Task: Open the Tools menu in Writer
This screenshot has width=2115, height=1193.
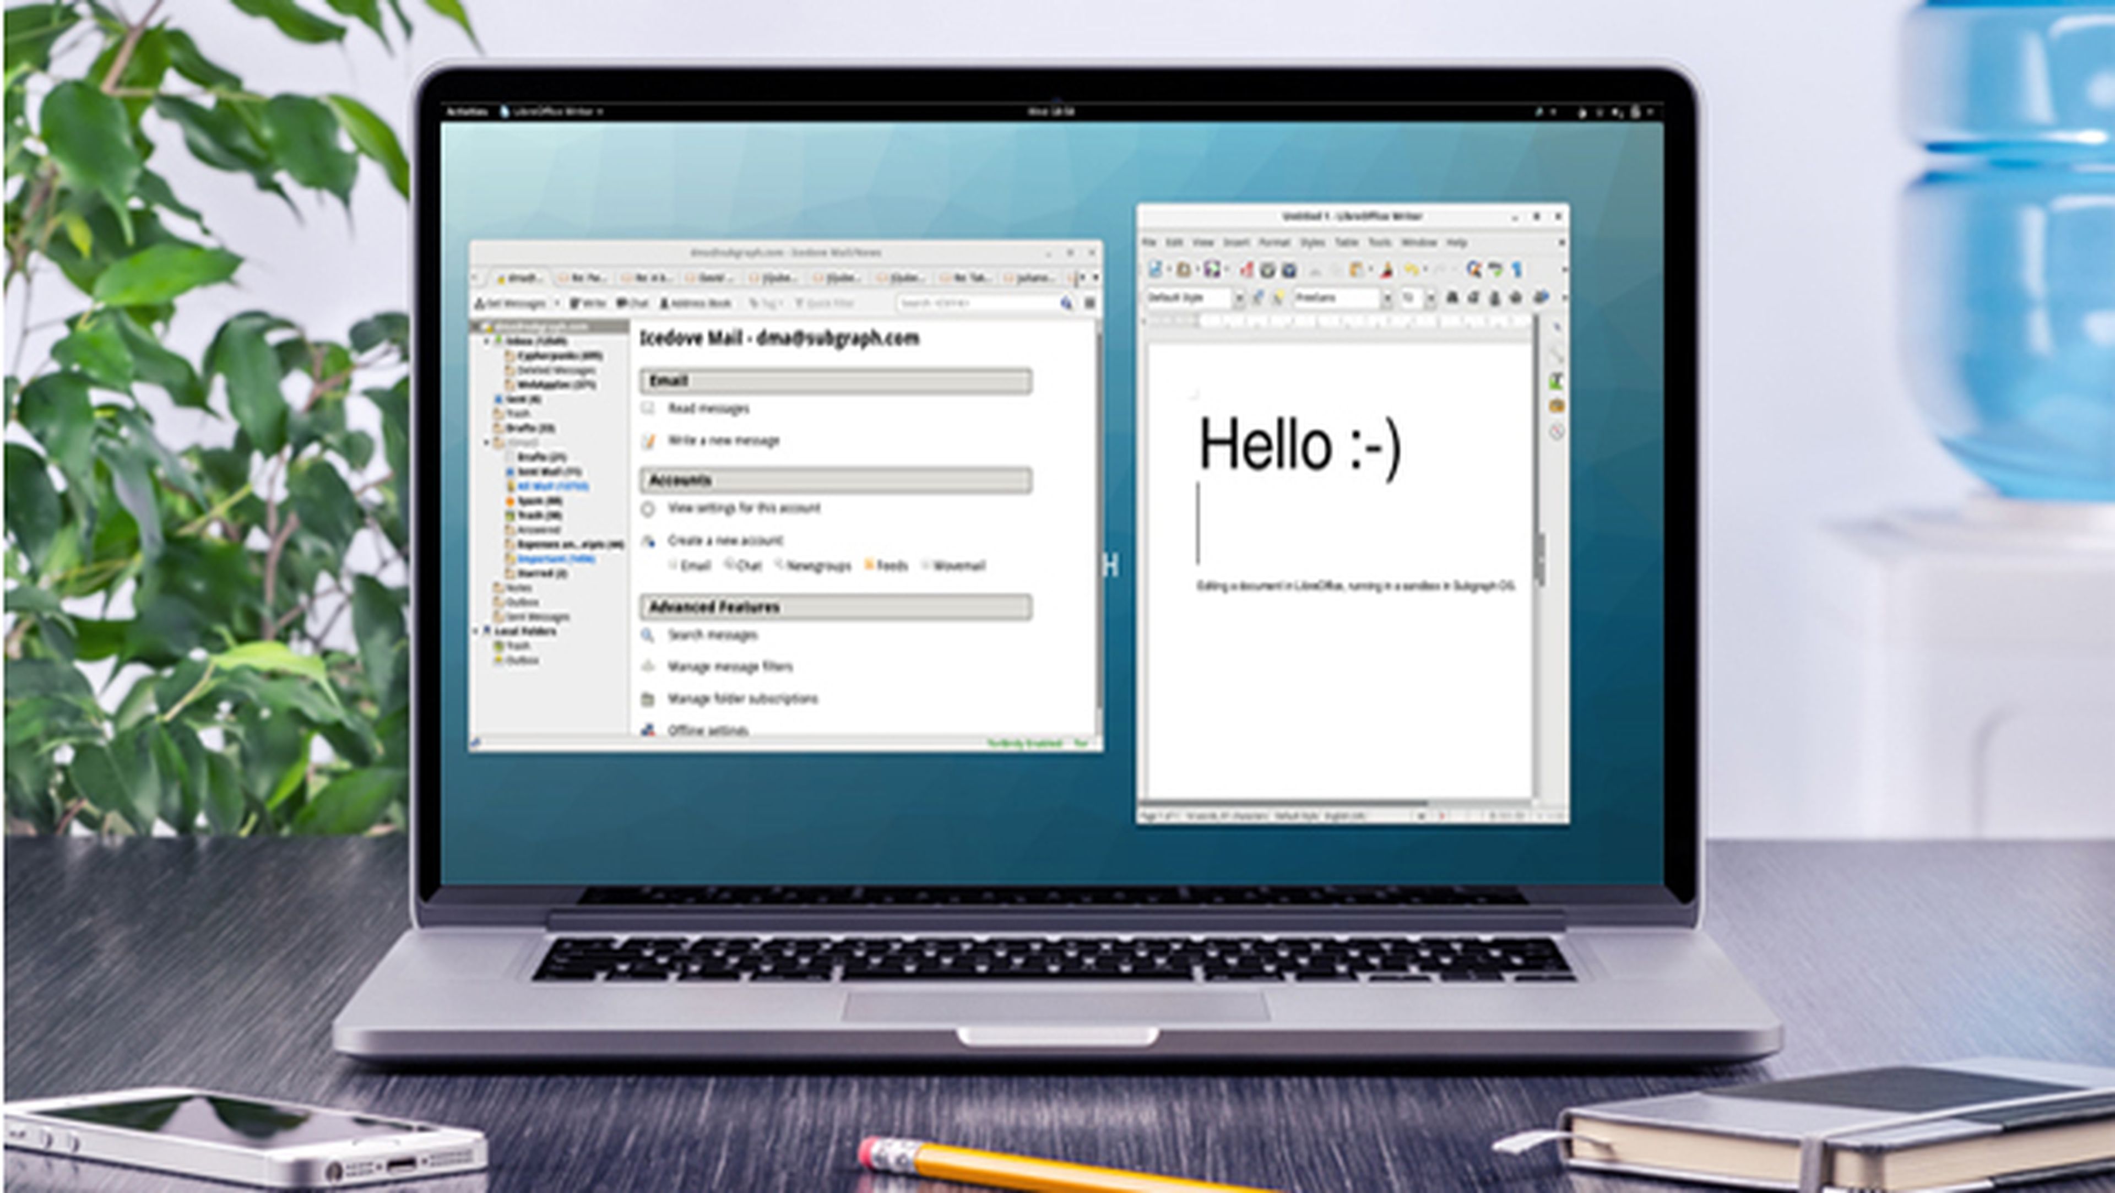Action: (x=1379, y=243)
